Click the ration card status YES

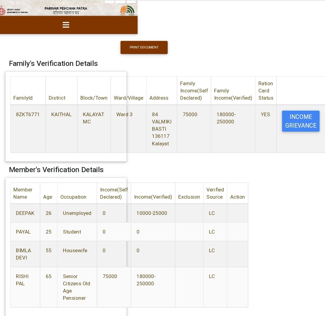(x=265, y=114)
